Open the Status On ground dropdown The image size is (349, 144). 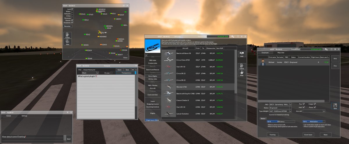click(x=281, y=108)
